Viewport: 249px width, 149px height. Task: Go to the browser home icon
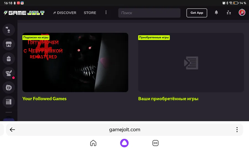93,143
